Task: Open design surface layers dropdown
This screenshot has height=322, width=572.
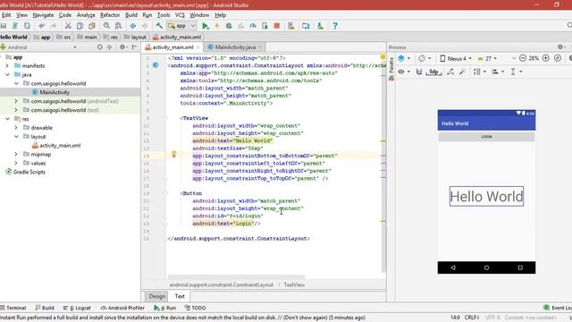Action: click(x=404, y=58)
